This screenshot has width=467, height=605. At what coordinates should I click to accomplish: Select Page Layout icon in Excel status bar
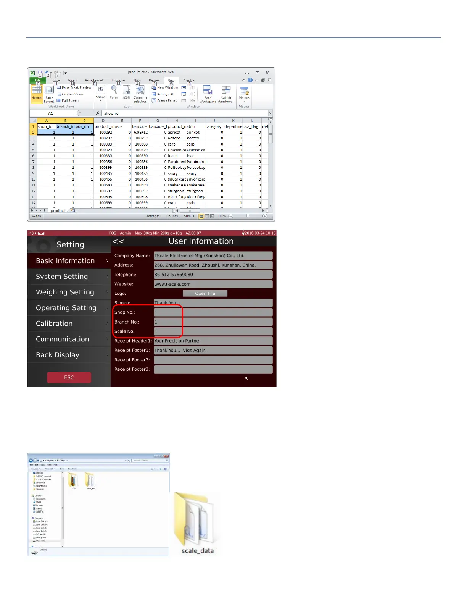click(207, 216)
